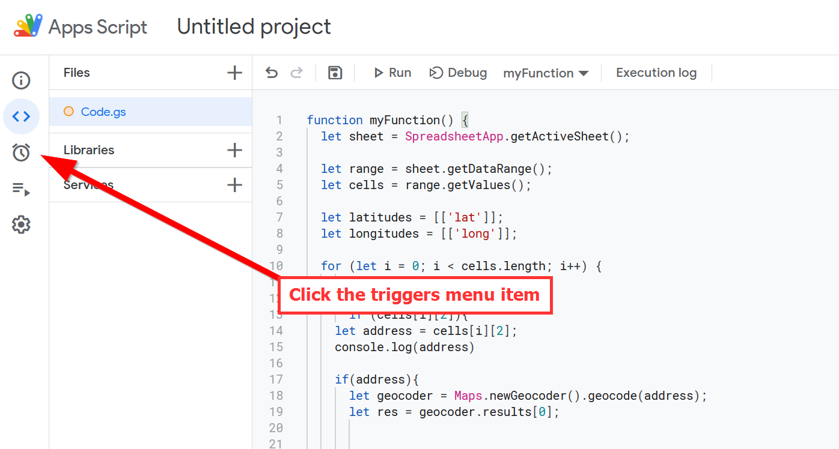Rename the Untitled project title
Viewport: 839px width, 449px height.
pos(254,26)
